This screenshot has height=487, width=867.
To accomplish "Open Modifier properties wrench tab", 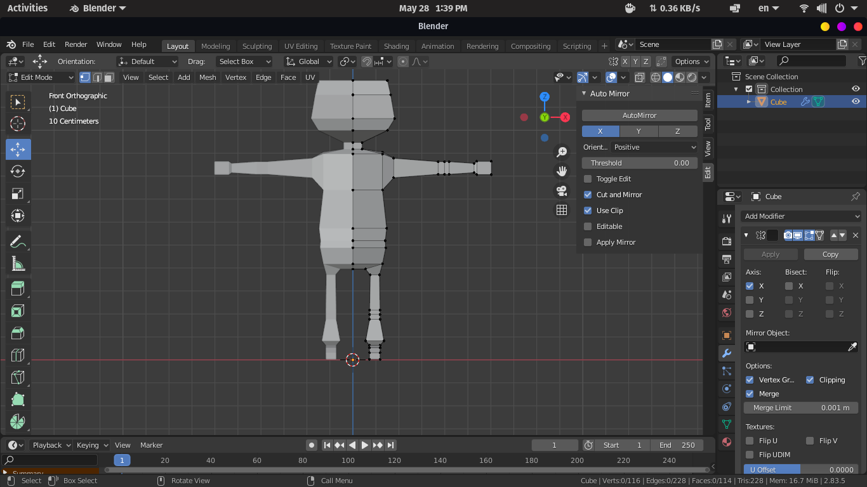I will click(727, 353).
